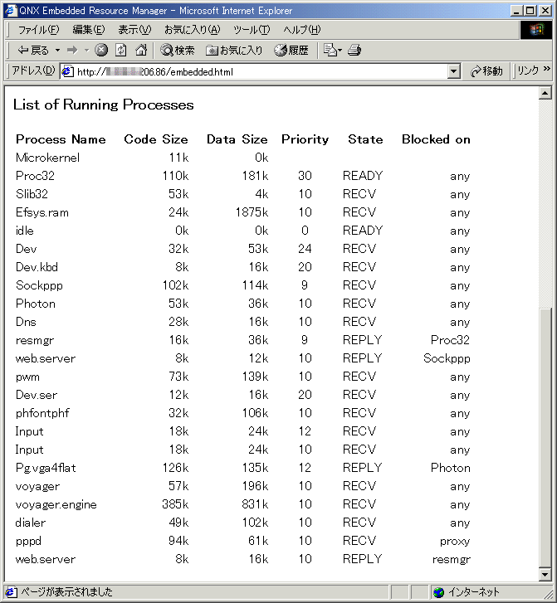The image size is (557, 603).
Task: Click the 移動 go button
Action: tap(486, 71)
